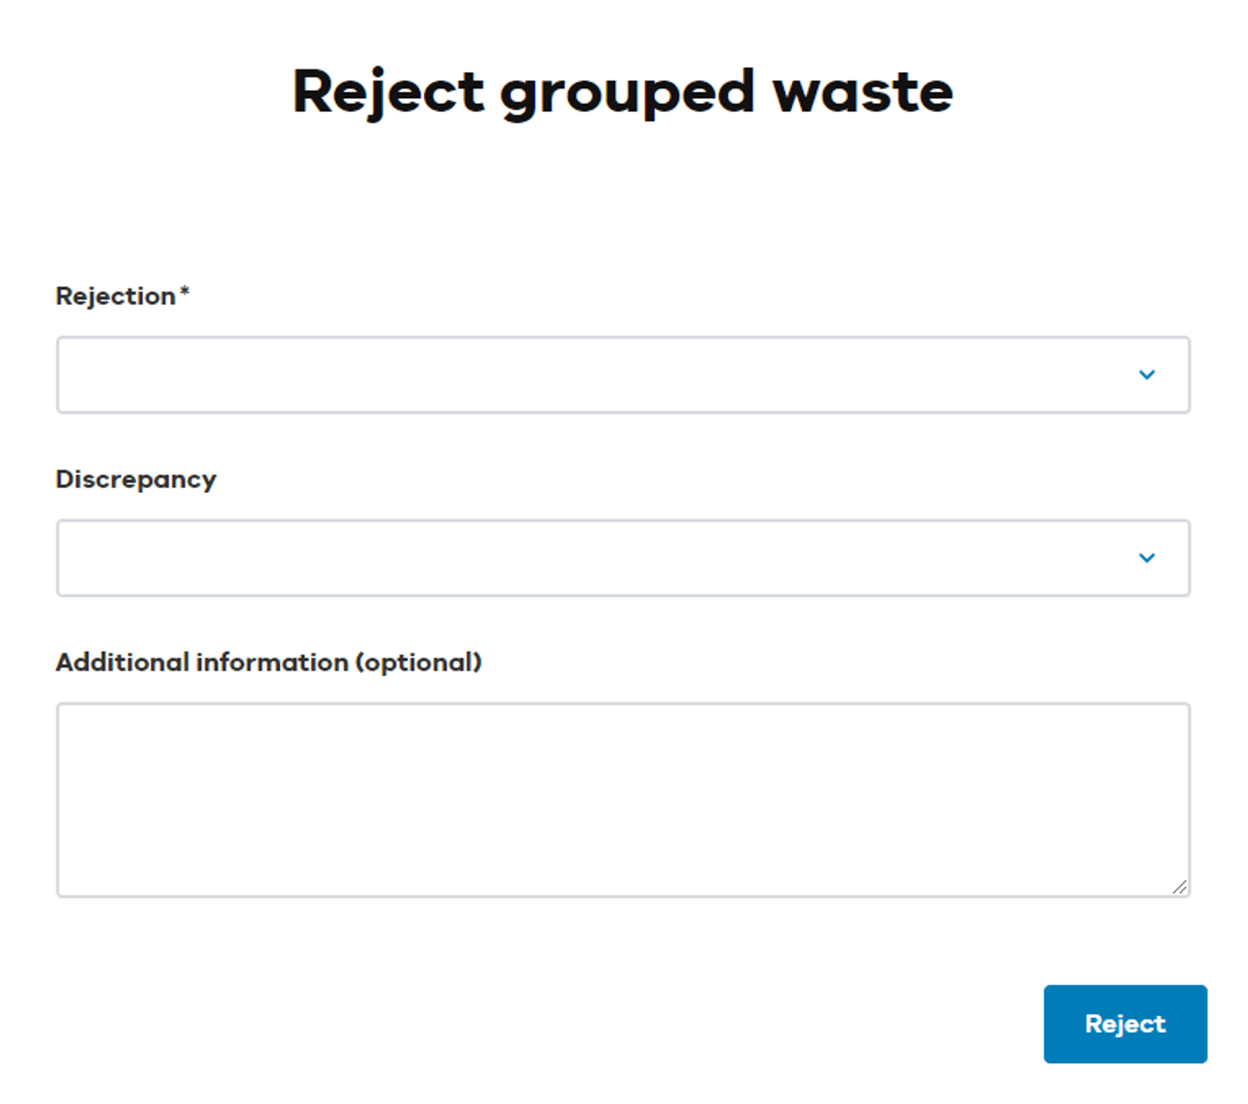Screen dimensions: 1248x1104
Task: Click the Additional information (optional) label
Action: click(270, 661)
